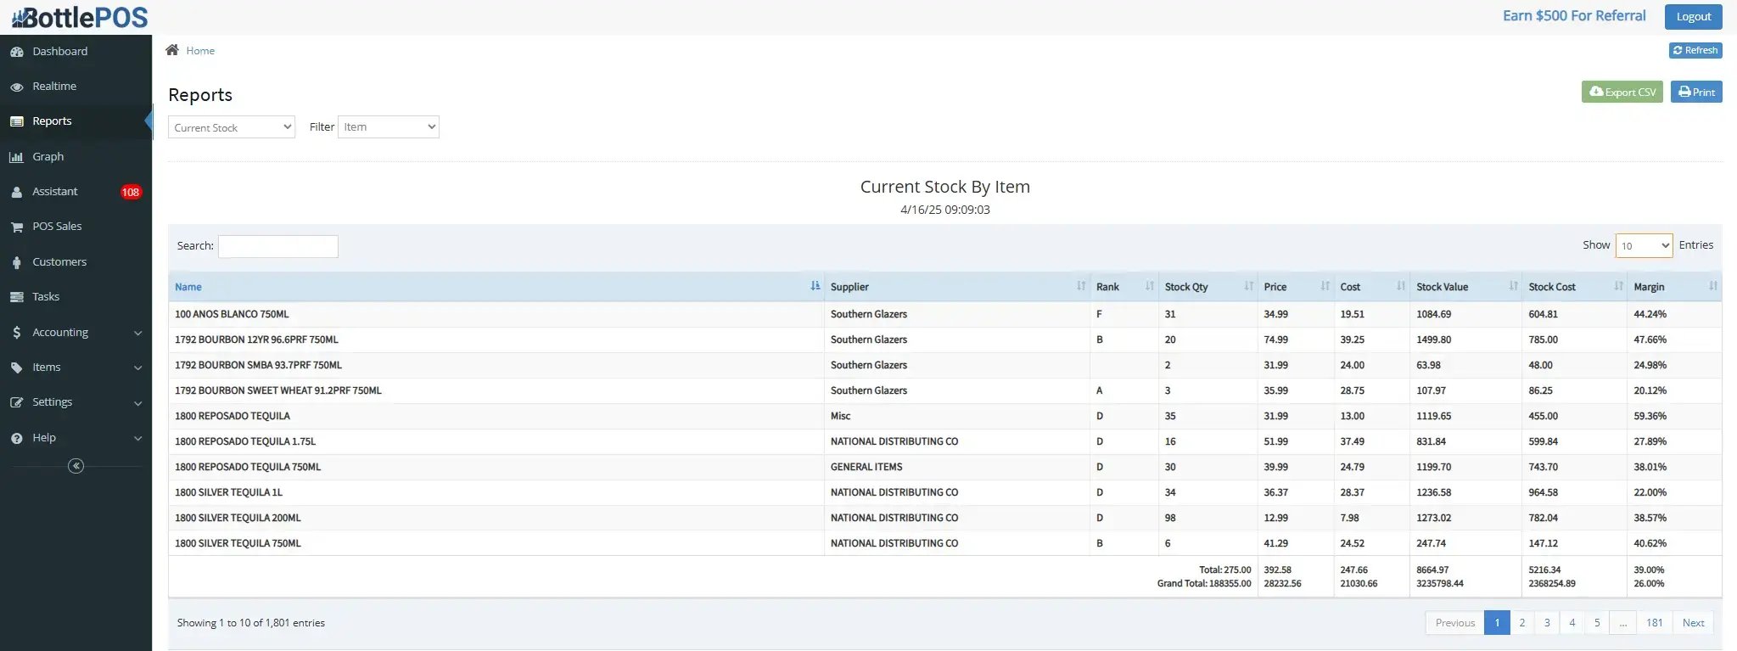
Task: Open the Filter Item dropdown
Action: (x=389, y=127)
